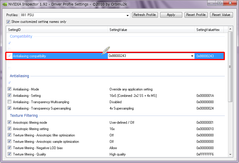This screenshot has width=239, height=163.
Task: Collapse the Texture Filtering group header
Action: point(24,116)
